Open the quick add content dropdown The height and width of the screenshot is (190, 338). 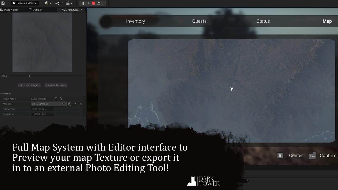(48, 3)
